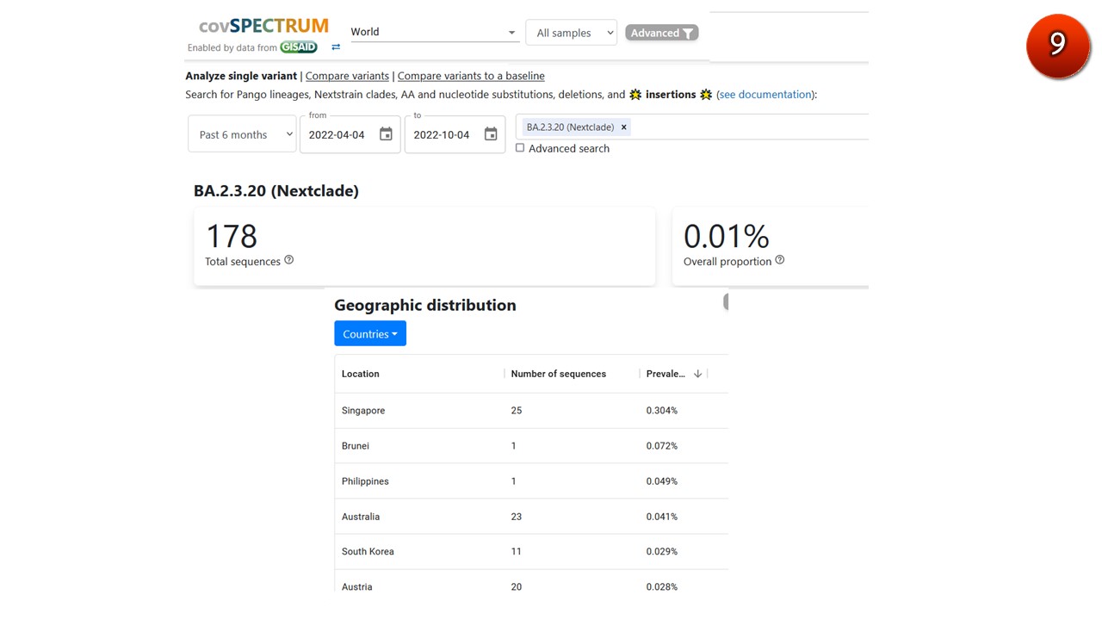
Task: Select the South Korea row location
Action: point(368,551)
